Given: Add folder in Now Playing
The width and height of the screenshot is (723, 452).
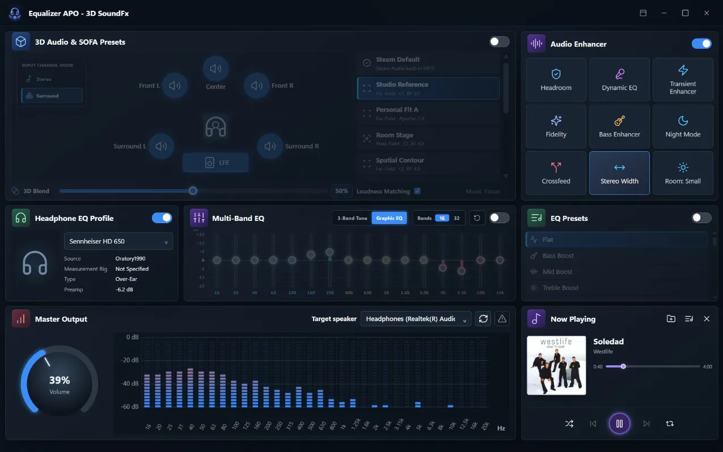Looking at the screenshot, I should (x=671, y=319).
